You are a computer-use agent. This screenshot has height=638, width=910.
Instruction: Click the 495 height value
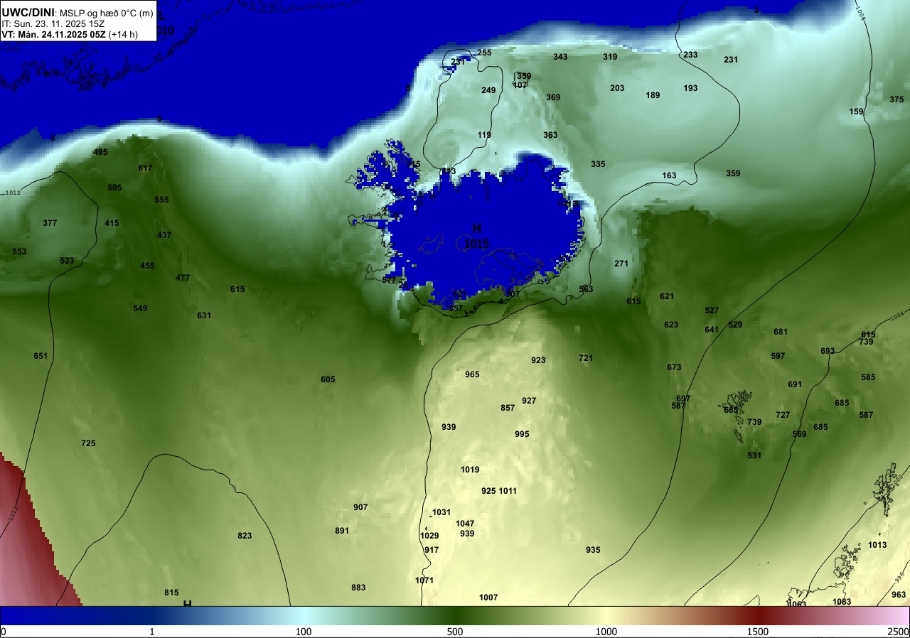100,152
